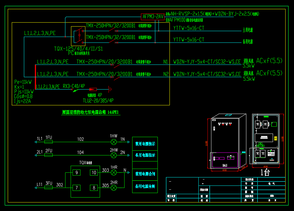Select the Pe=11kW text
Viewport: 294px width, 211px height.
coord(23,82)
